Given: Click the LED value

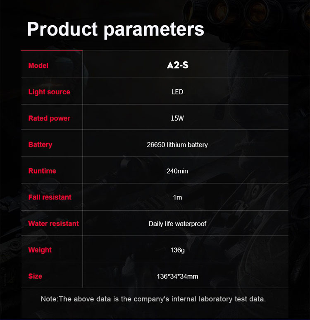Looking at the screenshot, I should click(x=177, y=92).
